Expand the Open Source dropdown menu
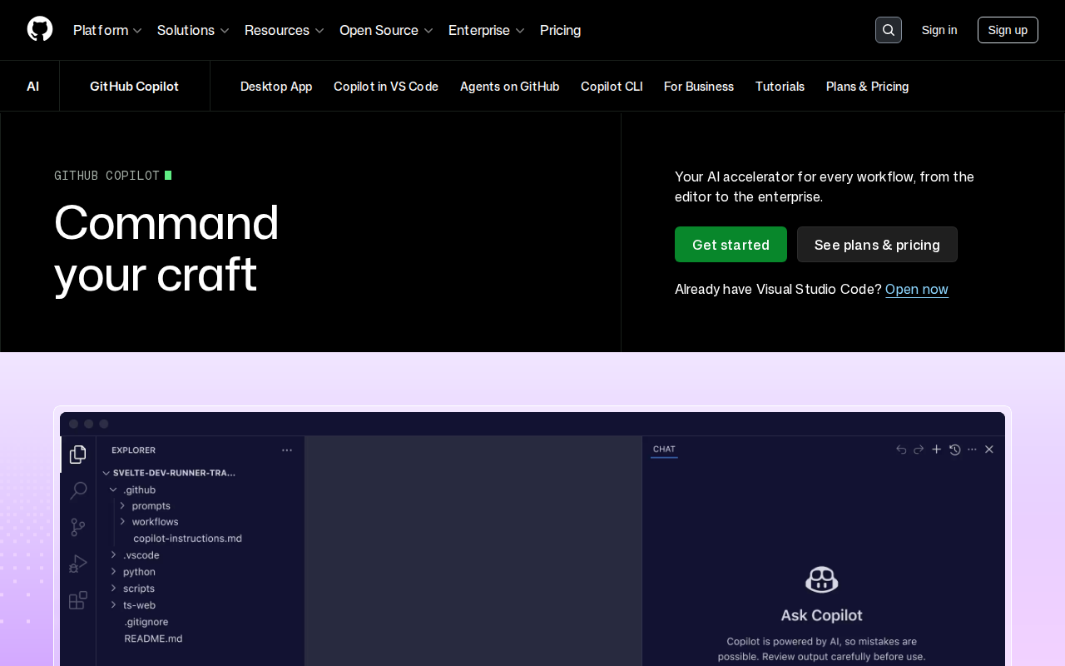Screen dimensions: 1065x666 (x=386, y=30)
